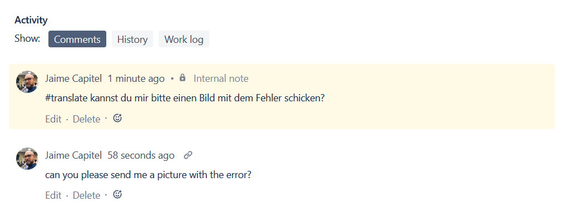Image resolution: width=562 pixels, height=221 pixels.
Task: Switch to the Work log tab
Action: click(x=184, y=39)
